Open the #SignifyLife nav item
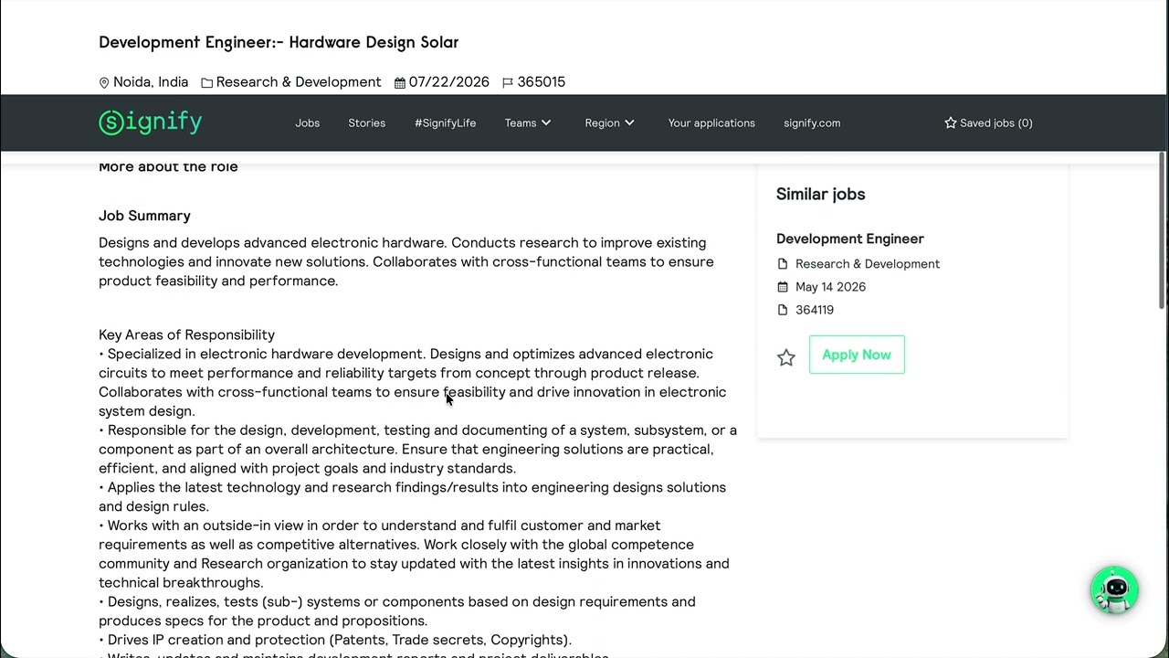The height and width of the screenshot is (658, 1169). 446,122
